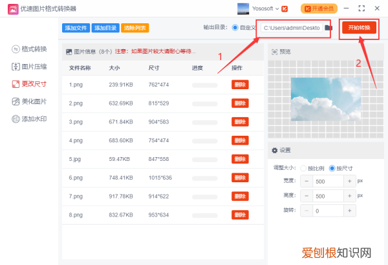Viewport: 388px width, 265px height.
Task: Click the app logo icon in the title bar
Action: click(x=13, y=9)
